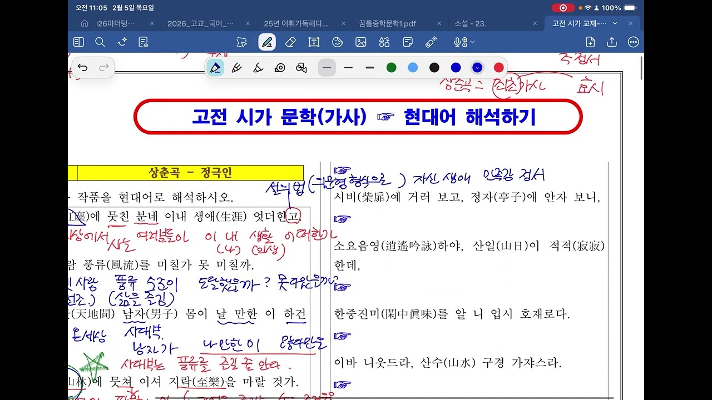Open the tape tool in pen bar
The height and width of the screenshot is (400, 712).
[x=280, y=68]
